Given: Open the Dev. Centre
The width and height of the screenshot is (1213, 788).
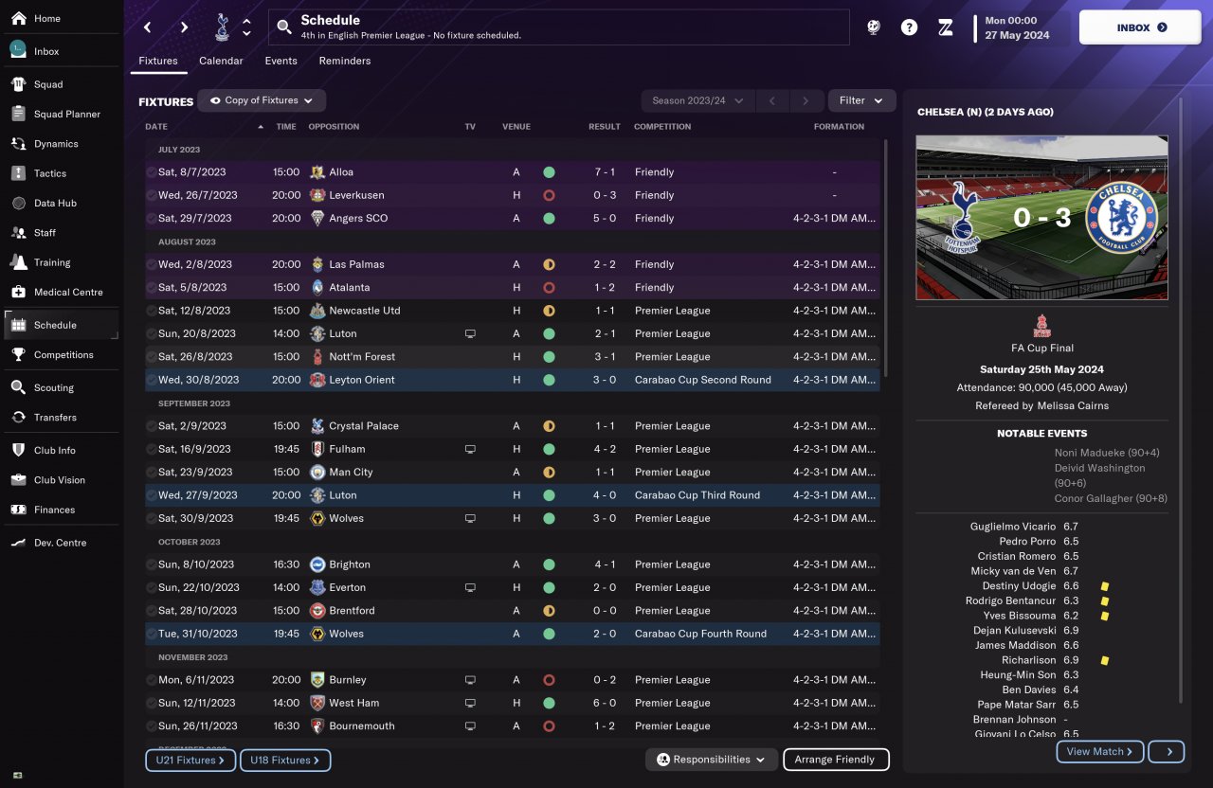Looking at the screenshot, I should click(x=62, y=543).
